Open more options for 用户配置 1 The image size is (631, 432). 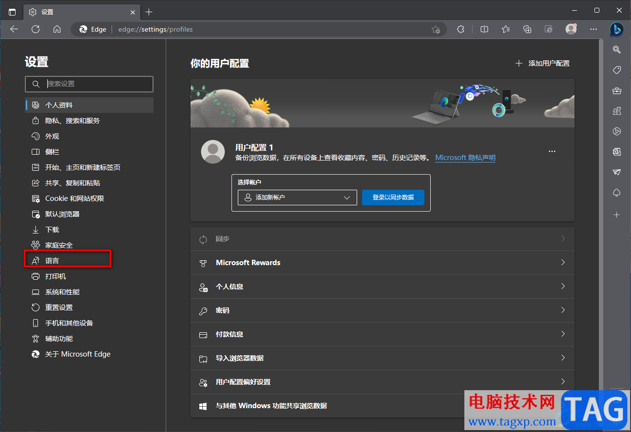pyautogui.click(x=552, y=152)
